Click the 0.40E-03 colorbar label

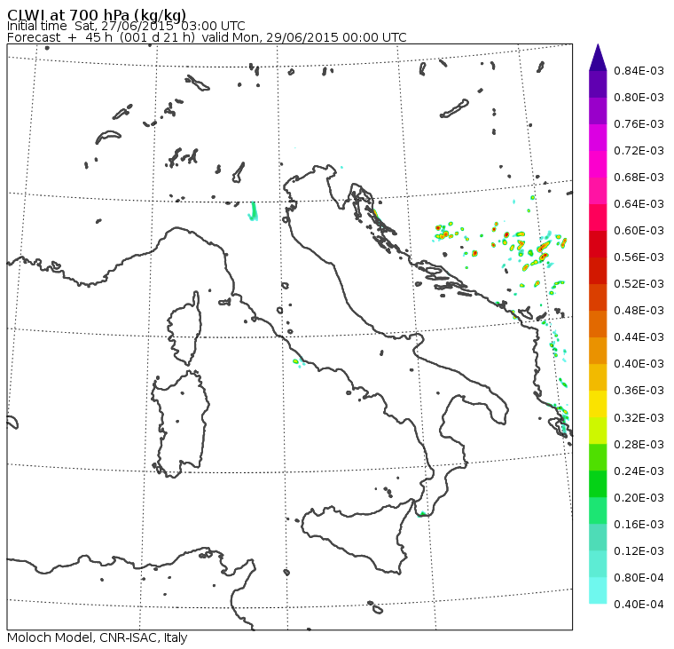click(x=639, y=364)
